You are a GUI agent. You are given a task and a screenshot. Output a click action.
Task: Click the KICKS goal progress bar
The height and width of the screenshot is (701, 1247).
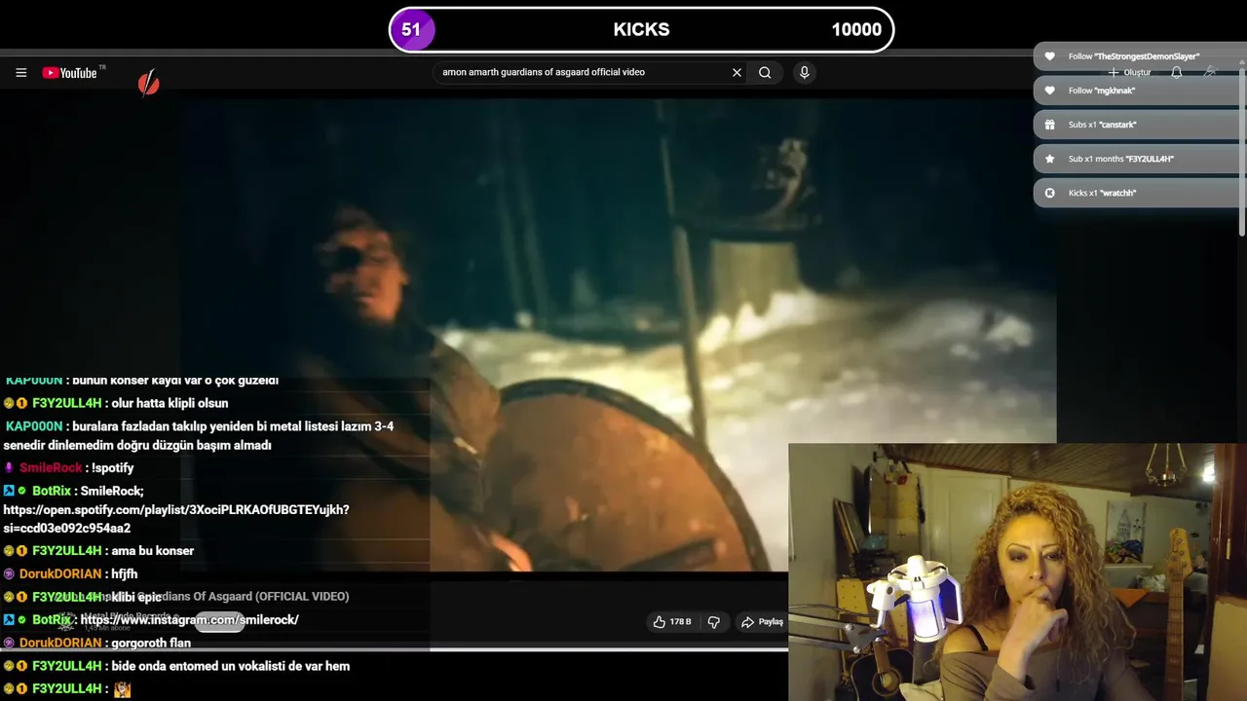point(641,29)
